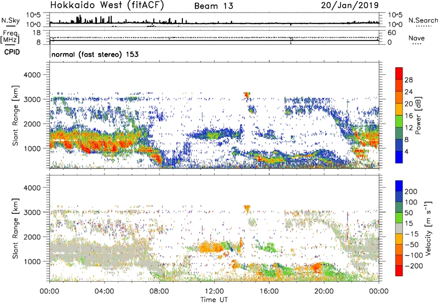Click the '4000' tick on the power panel

(x=32, y=75)
